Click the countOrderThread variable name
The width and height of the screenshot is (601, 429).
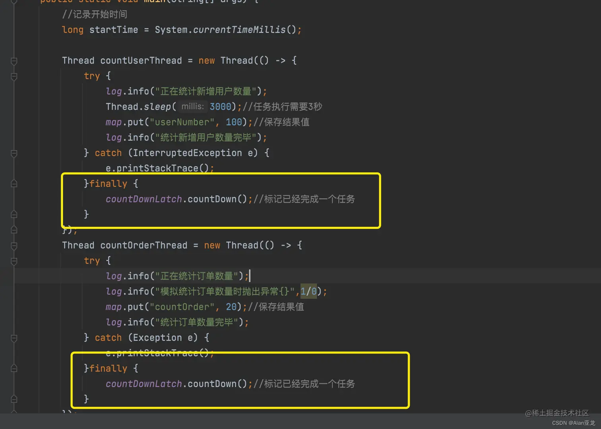click(x=144, y=245)
